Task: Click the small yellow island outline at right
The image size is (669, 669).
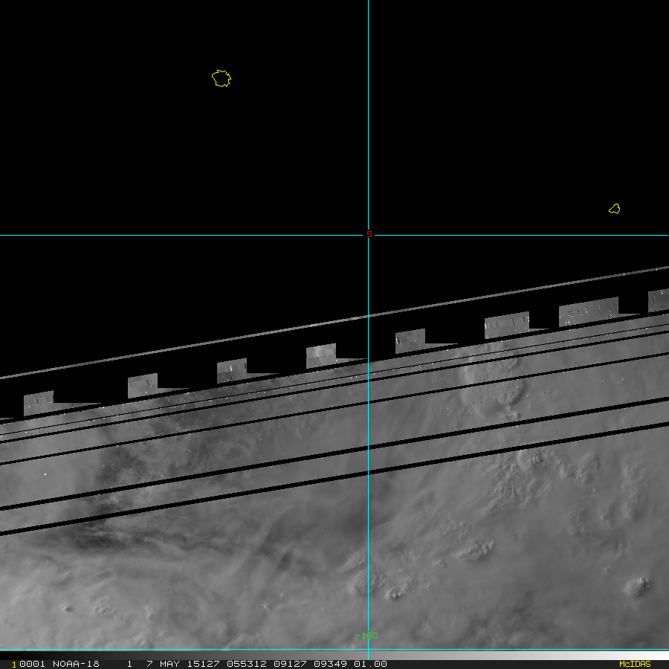Action: point(614,209)
